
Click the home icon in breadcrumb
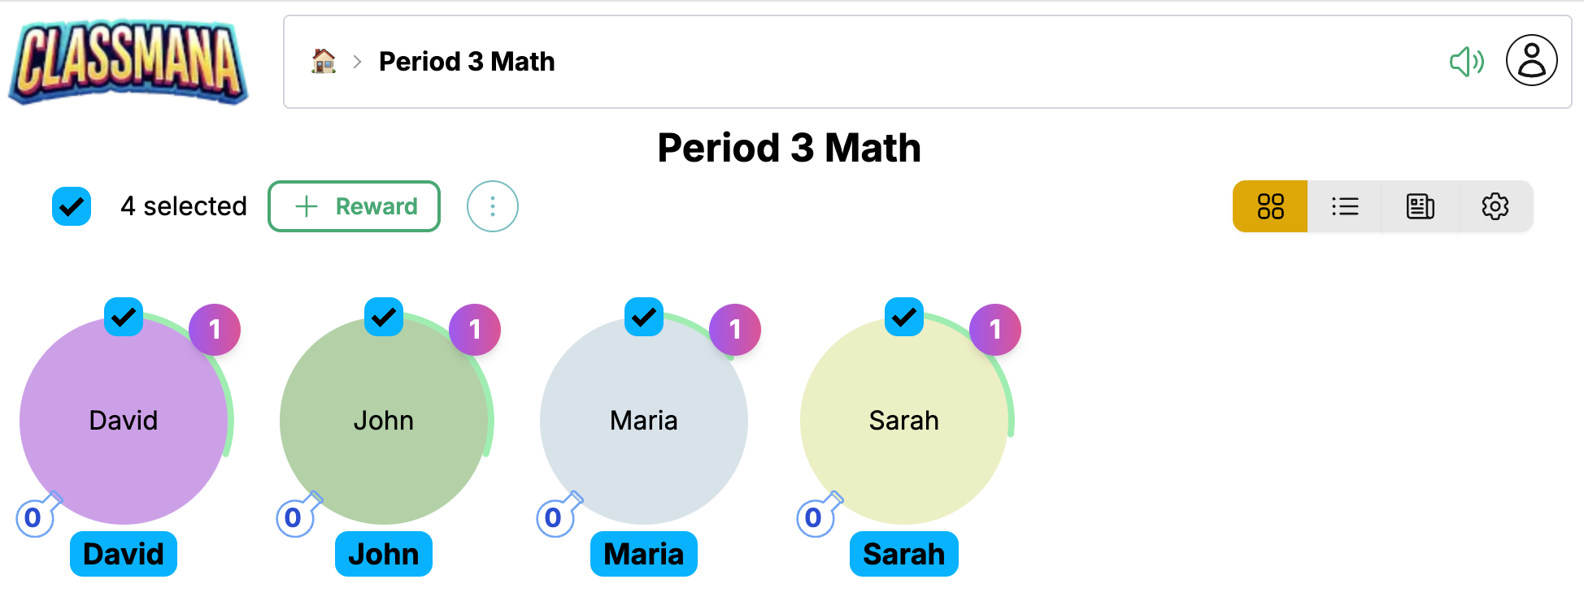pos(324,61)
